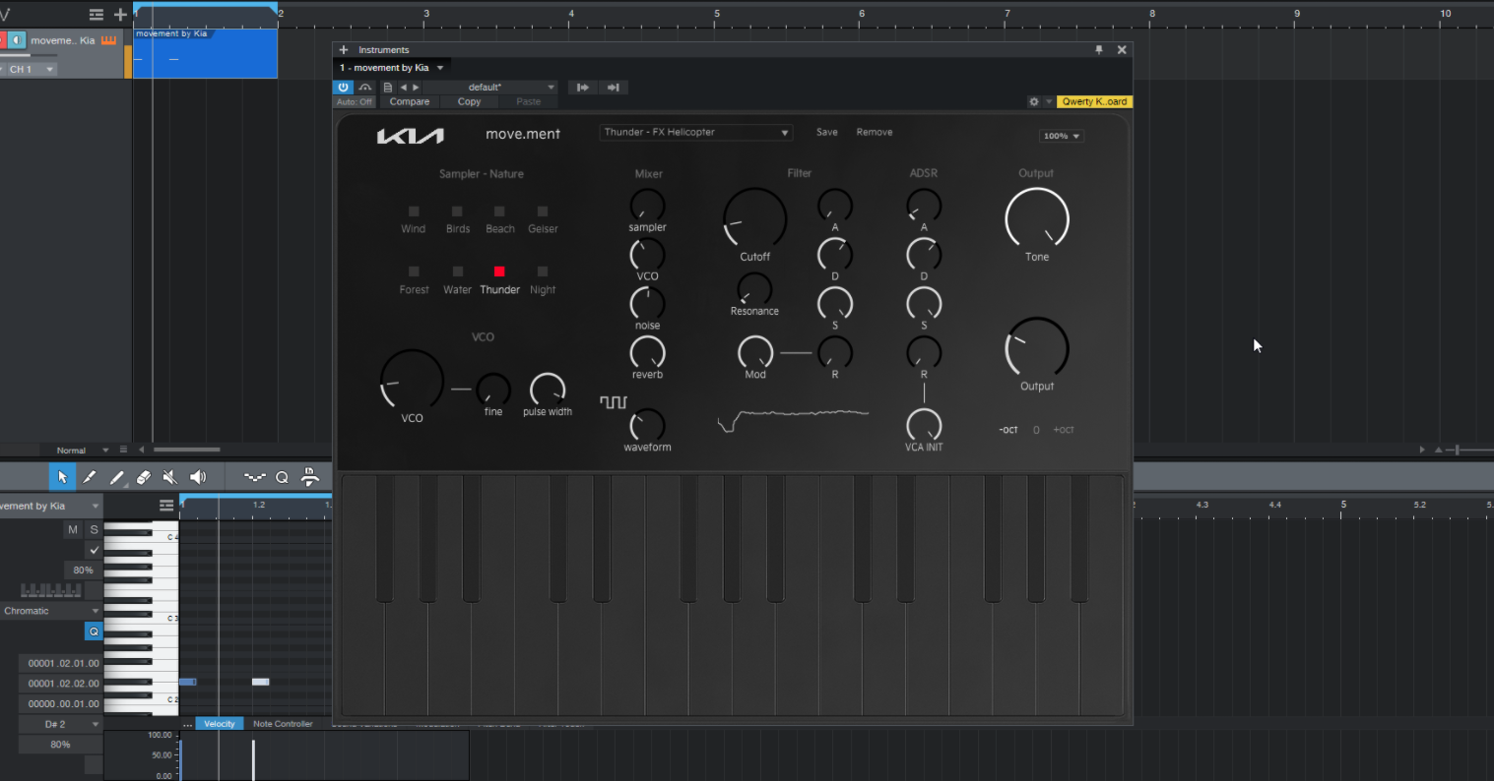
Task: Click the plus icon beside Instruments title
Action: pyautogui.click(x=344, y=50)
